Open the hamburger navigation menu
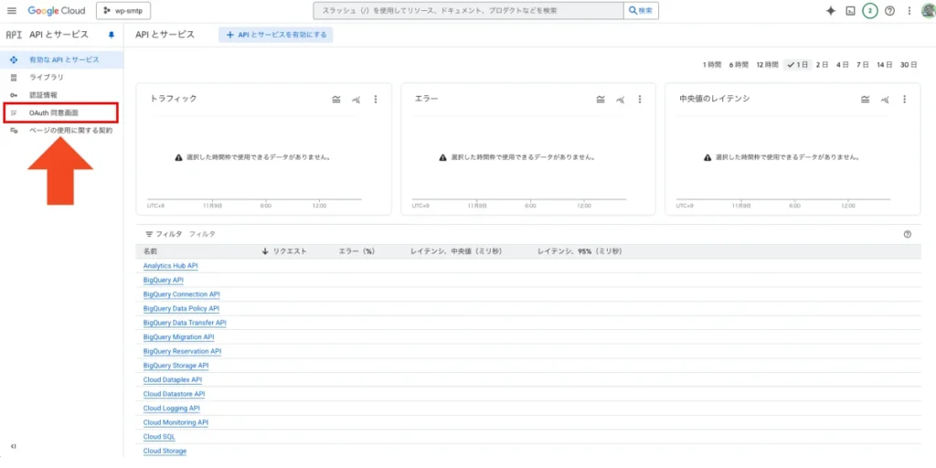 click(12, 11)
